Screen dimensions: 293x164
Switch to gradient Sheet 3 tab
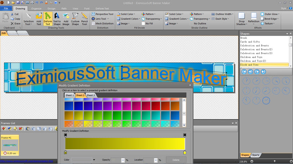coord(91,95)
